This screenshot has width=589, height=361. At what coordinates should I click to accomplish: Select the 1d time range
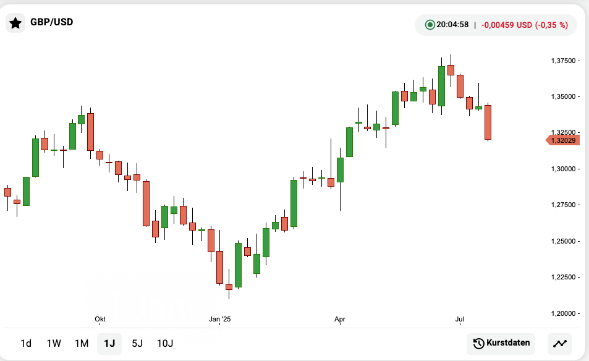click(x=26, y=344)
